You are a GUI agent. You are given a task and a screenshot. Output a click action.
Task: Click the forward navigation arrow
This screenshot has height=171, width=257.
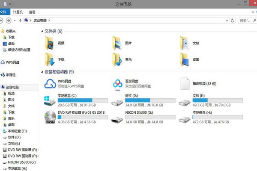[9, 21]
